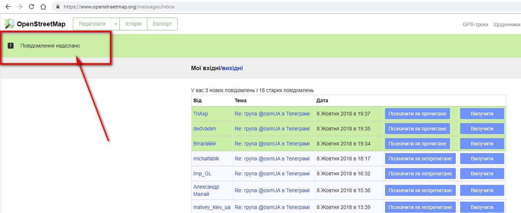This screenshot has height=213, width=521.
Task: Delete michalfabik's message with Вилучити
Action: tap(482, 159)
